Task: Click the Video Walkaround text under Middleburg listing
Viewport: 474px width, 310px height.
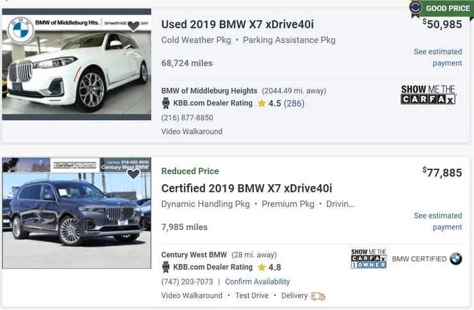Action: click(192, 132)
